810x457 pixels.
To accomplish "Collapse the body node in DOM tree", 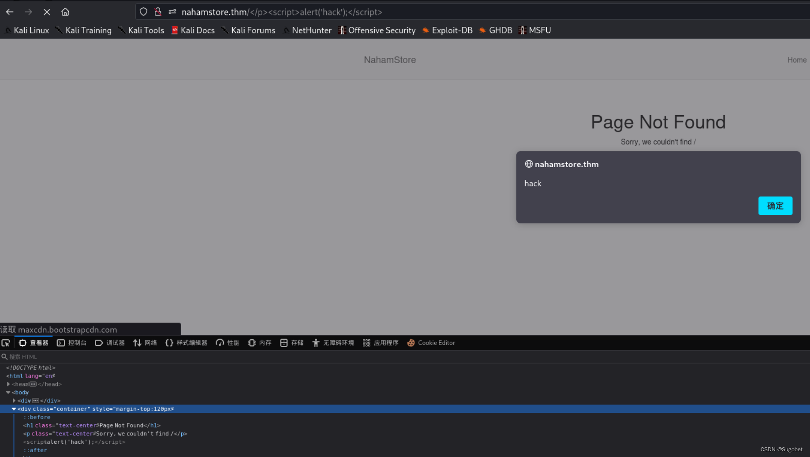I will click(x=8, y=392).
